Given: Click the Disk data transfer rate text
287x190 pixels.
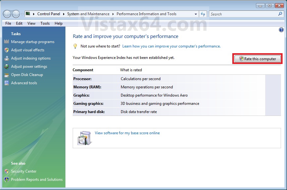Looking at the screenshot, I should click(139, 112).
